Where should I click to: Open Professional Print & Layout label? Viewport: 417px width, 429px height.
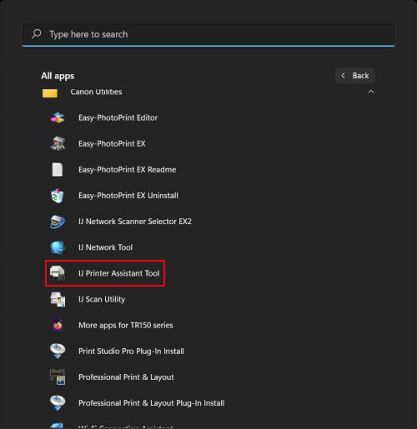126,377
